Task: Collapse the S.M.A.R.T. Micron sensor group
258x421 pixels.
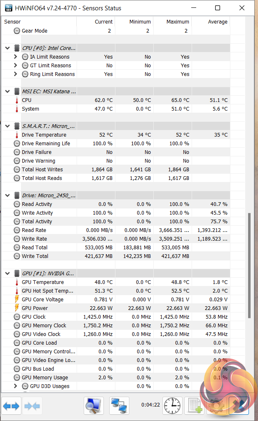Action: pos(7,126)
